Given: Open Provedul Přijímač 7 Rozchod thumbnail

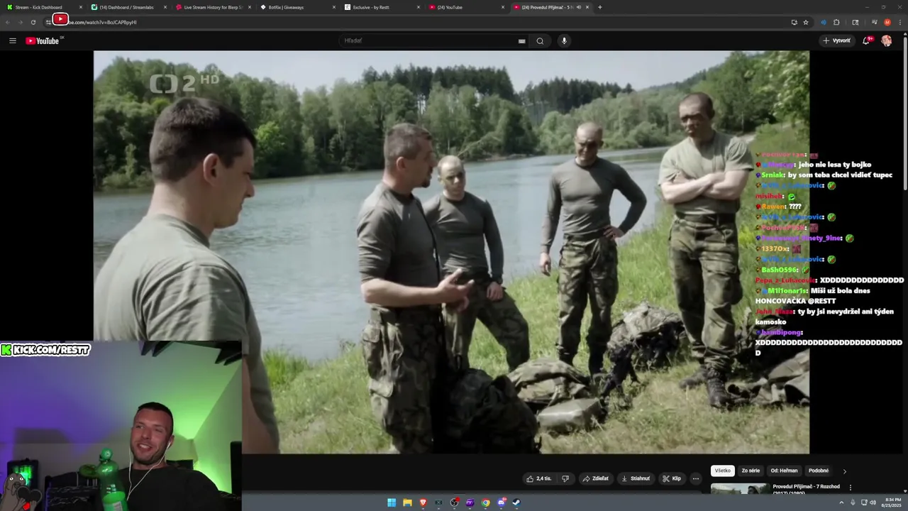Looking at the screenshot, I should (739, 489).
